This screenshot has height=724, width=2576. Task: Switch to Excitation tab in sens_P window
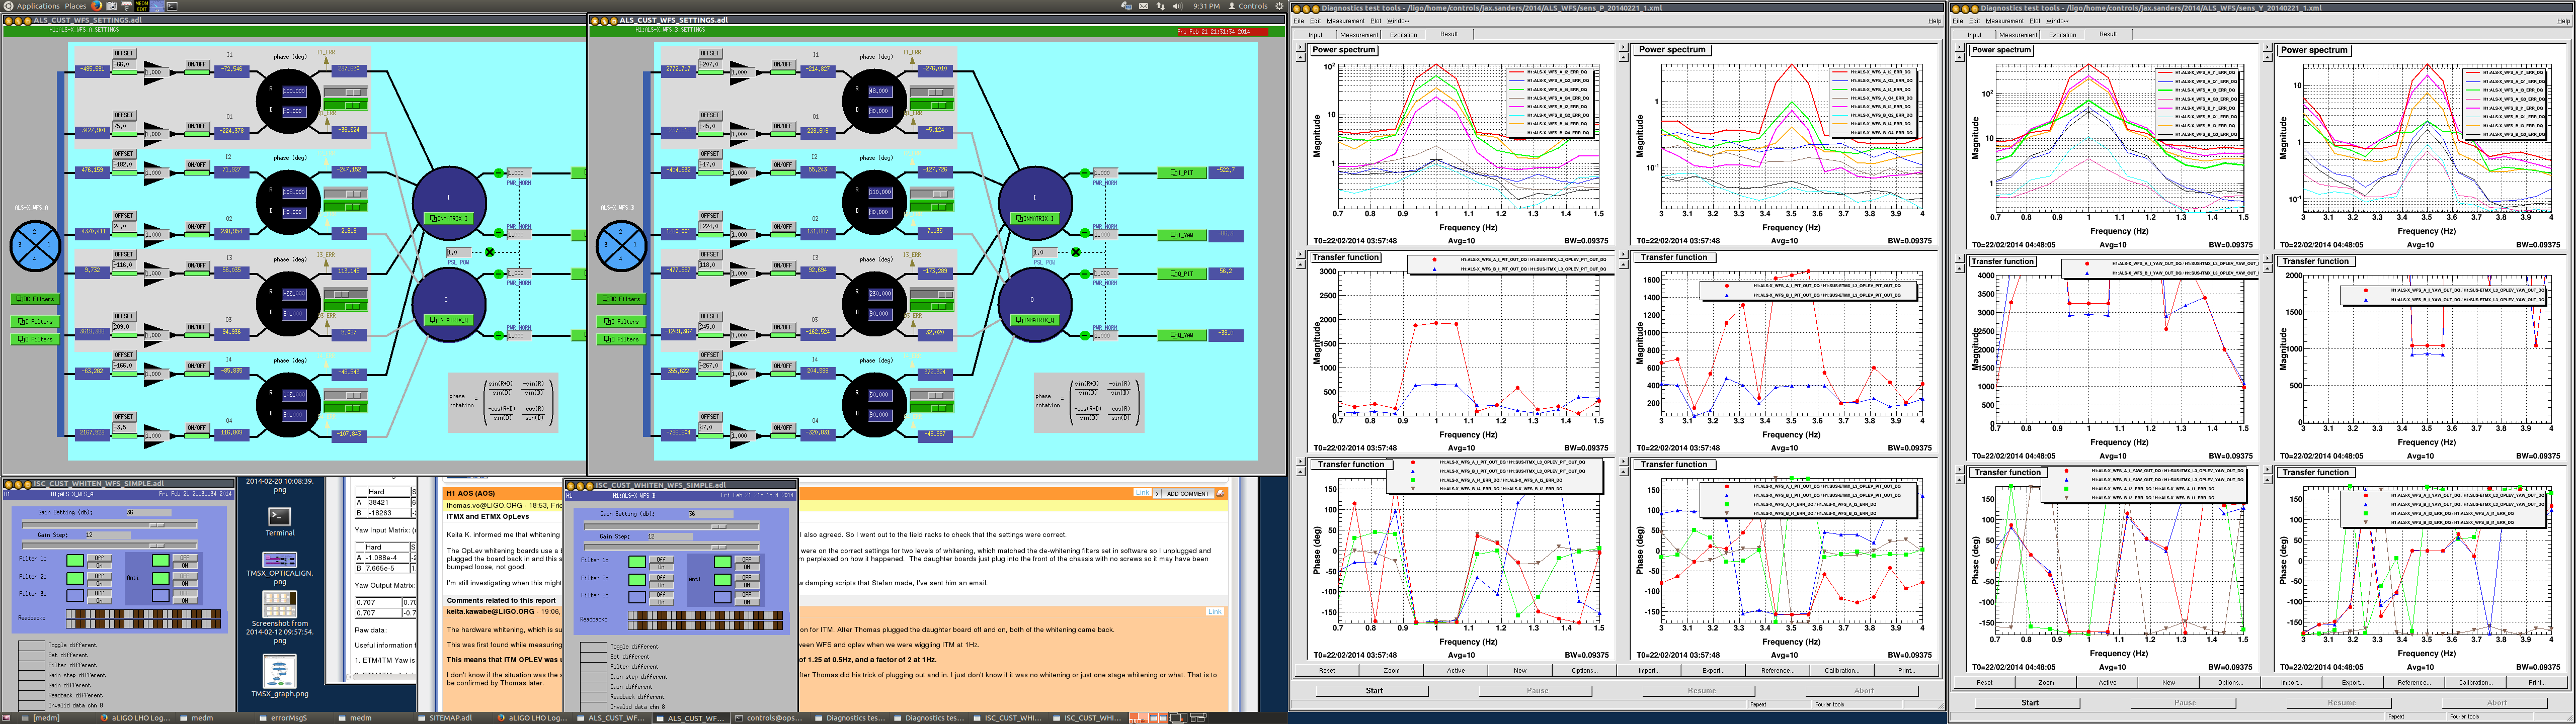[1404, 35]
